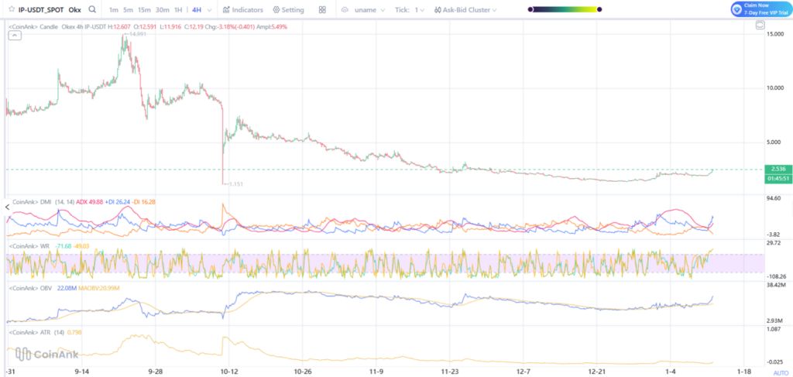Select the 15m timeframe

tap(144, 9)
